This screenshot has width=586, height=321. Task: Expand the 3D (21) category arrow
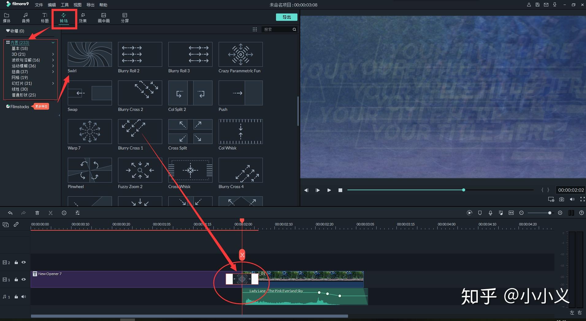click(x=53, y=54)
